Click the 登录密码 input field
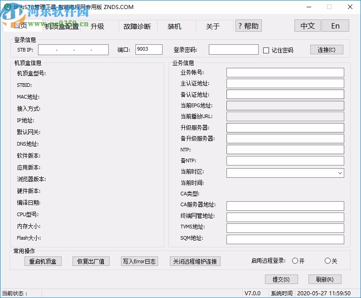 (233, 49)
